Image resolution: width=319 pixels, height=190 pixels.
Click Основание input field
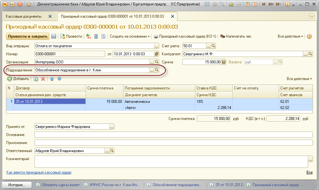174,135
